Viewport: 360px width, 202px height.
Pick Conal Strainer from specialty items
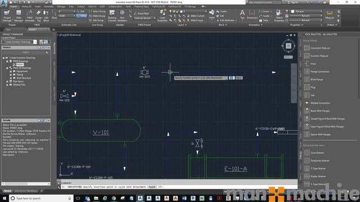[314, 153]
